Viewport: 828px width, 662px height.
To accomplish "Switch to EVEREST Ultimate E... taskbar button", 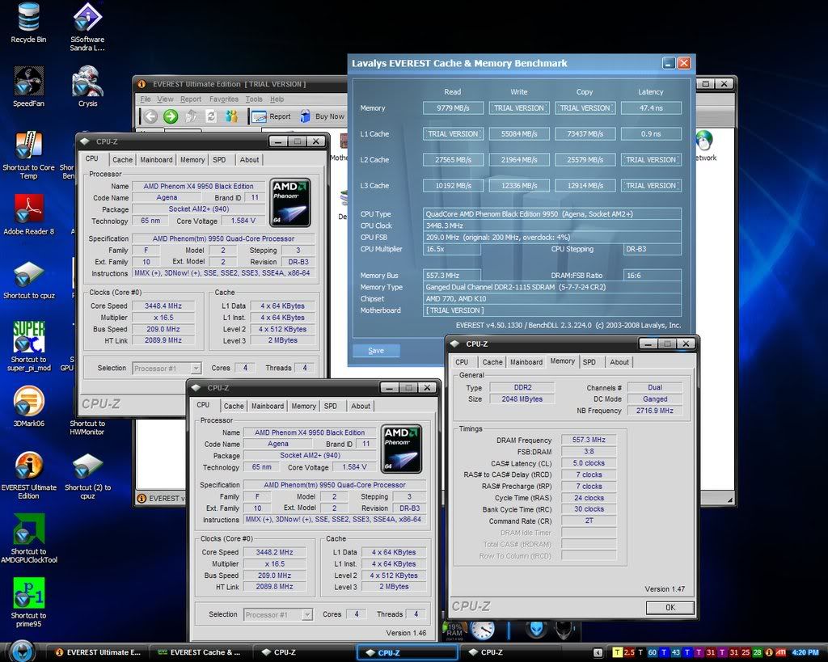I will point(97,652).
